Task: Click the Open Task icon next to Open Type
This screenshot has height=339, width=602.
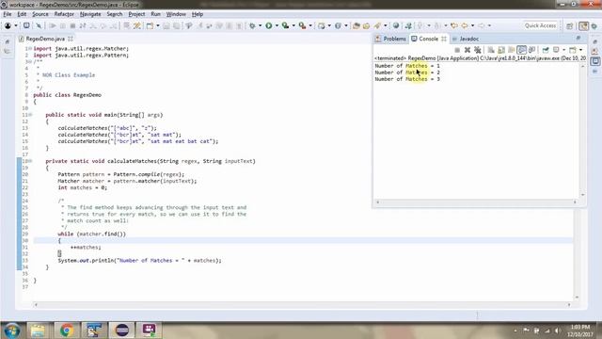Action: click(366, 25)
